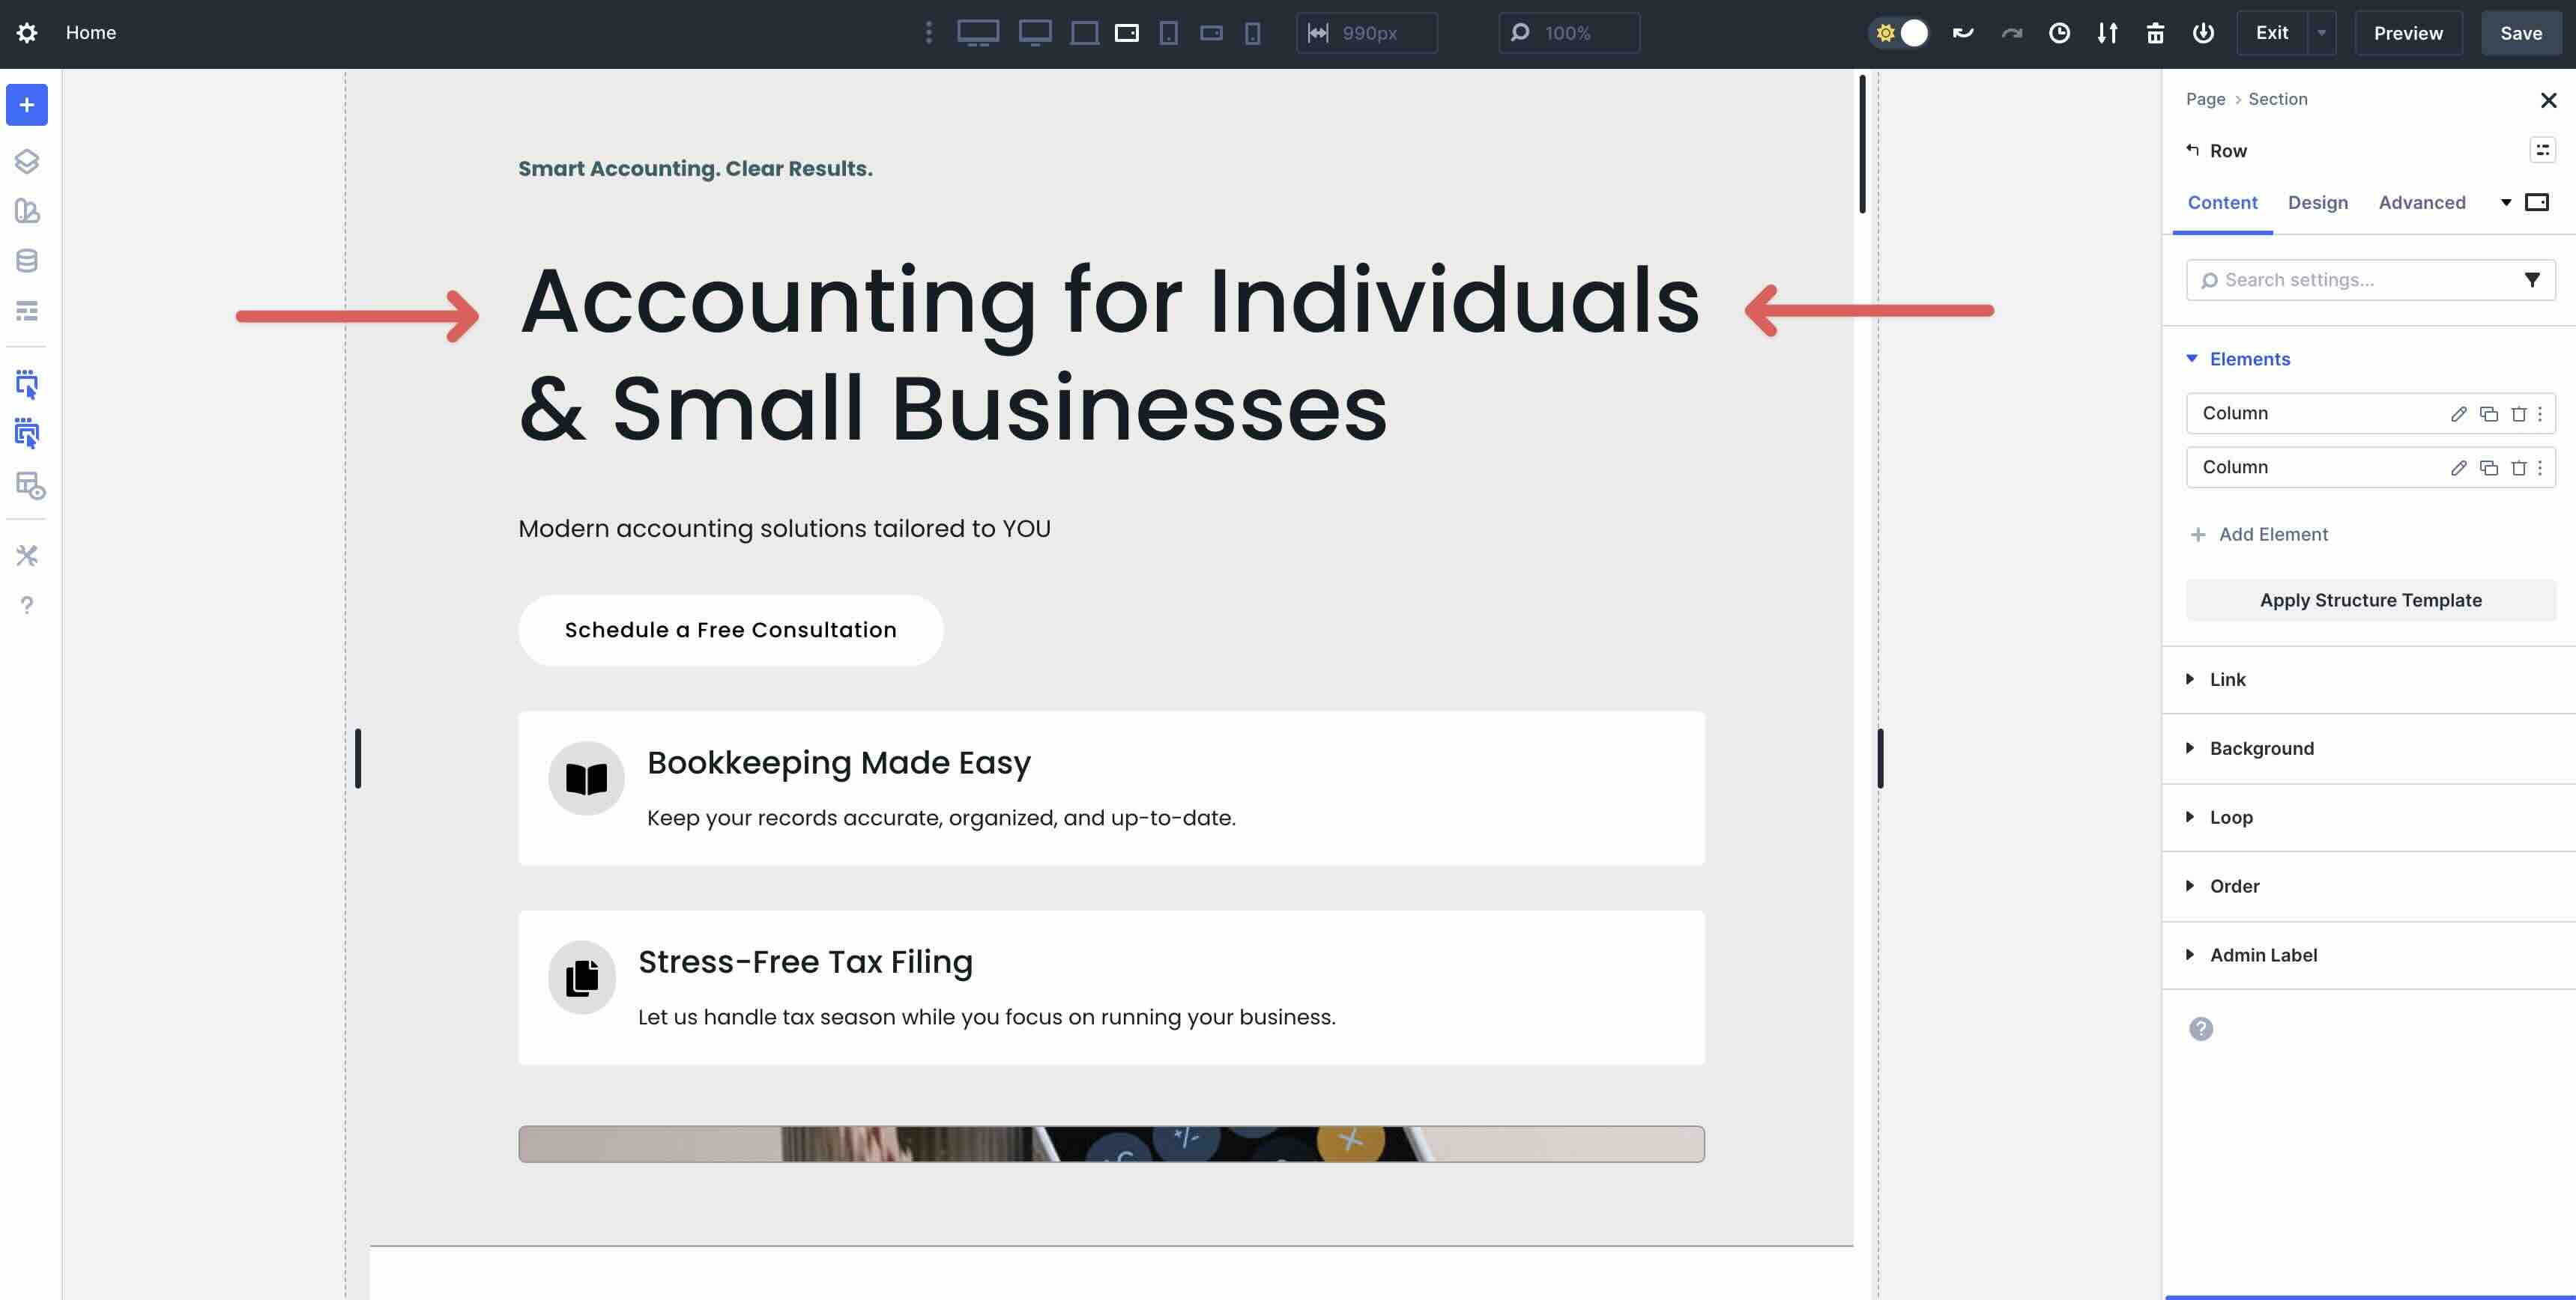Click the blue add element plus icon
The height and width of the screenshot is (1300, 2576).
(27, 105)
